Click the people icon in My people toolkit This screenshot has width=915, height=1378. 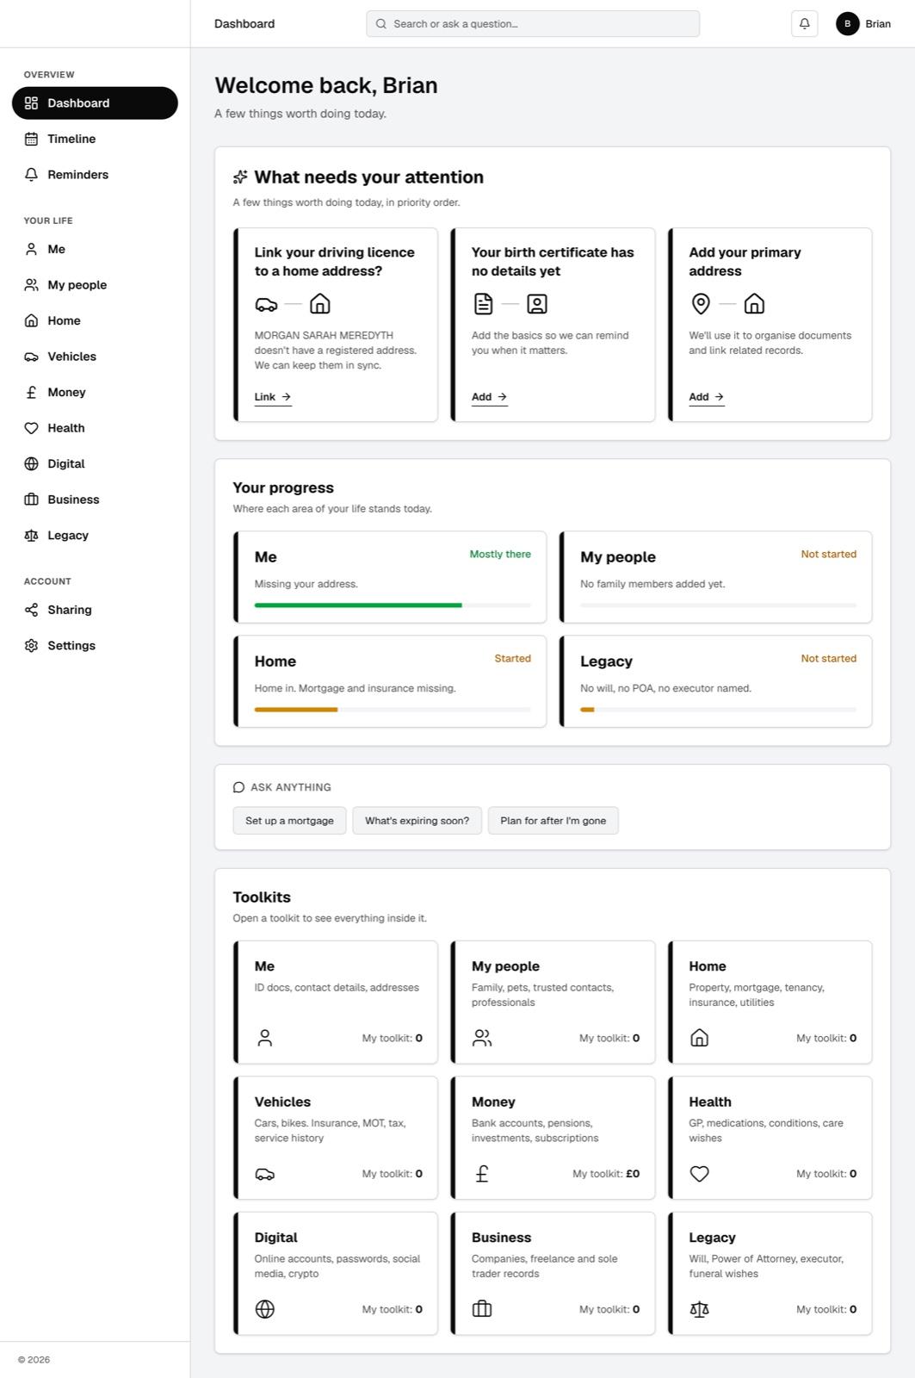[482, 1038]
